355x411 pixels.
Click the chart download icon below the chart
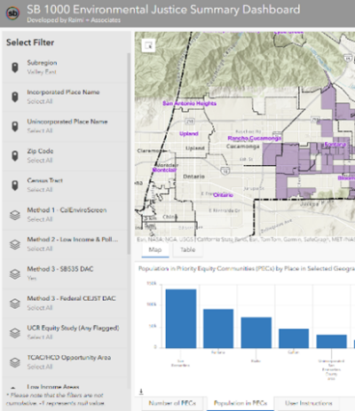141,391
